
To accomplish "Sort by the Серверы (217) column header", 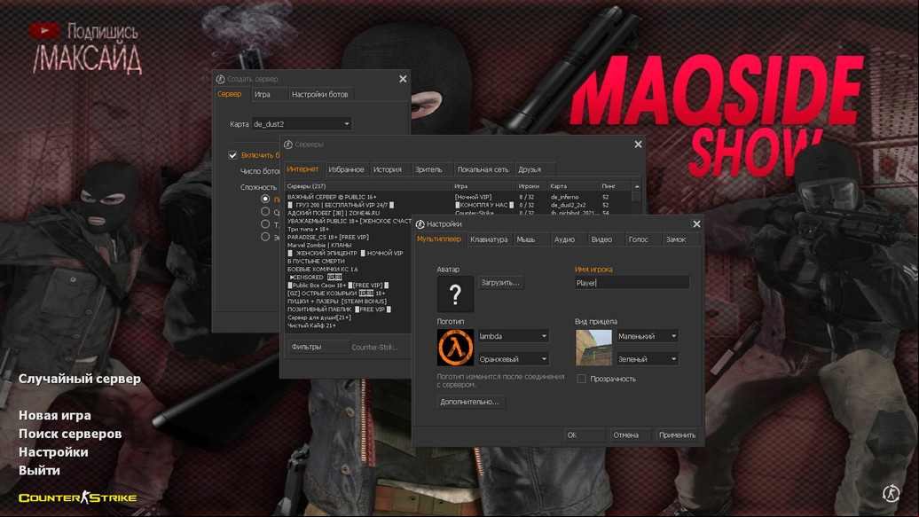I will click(368, 186).
